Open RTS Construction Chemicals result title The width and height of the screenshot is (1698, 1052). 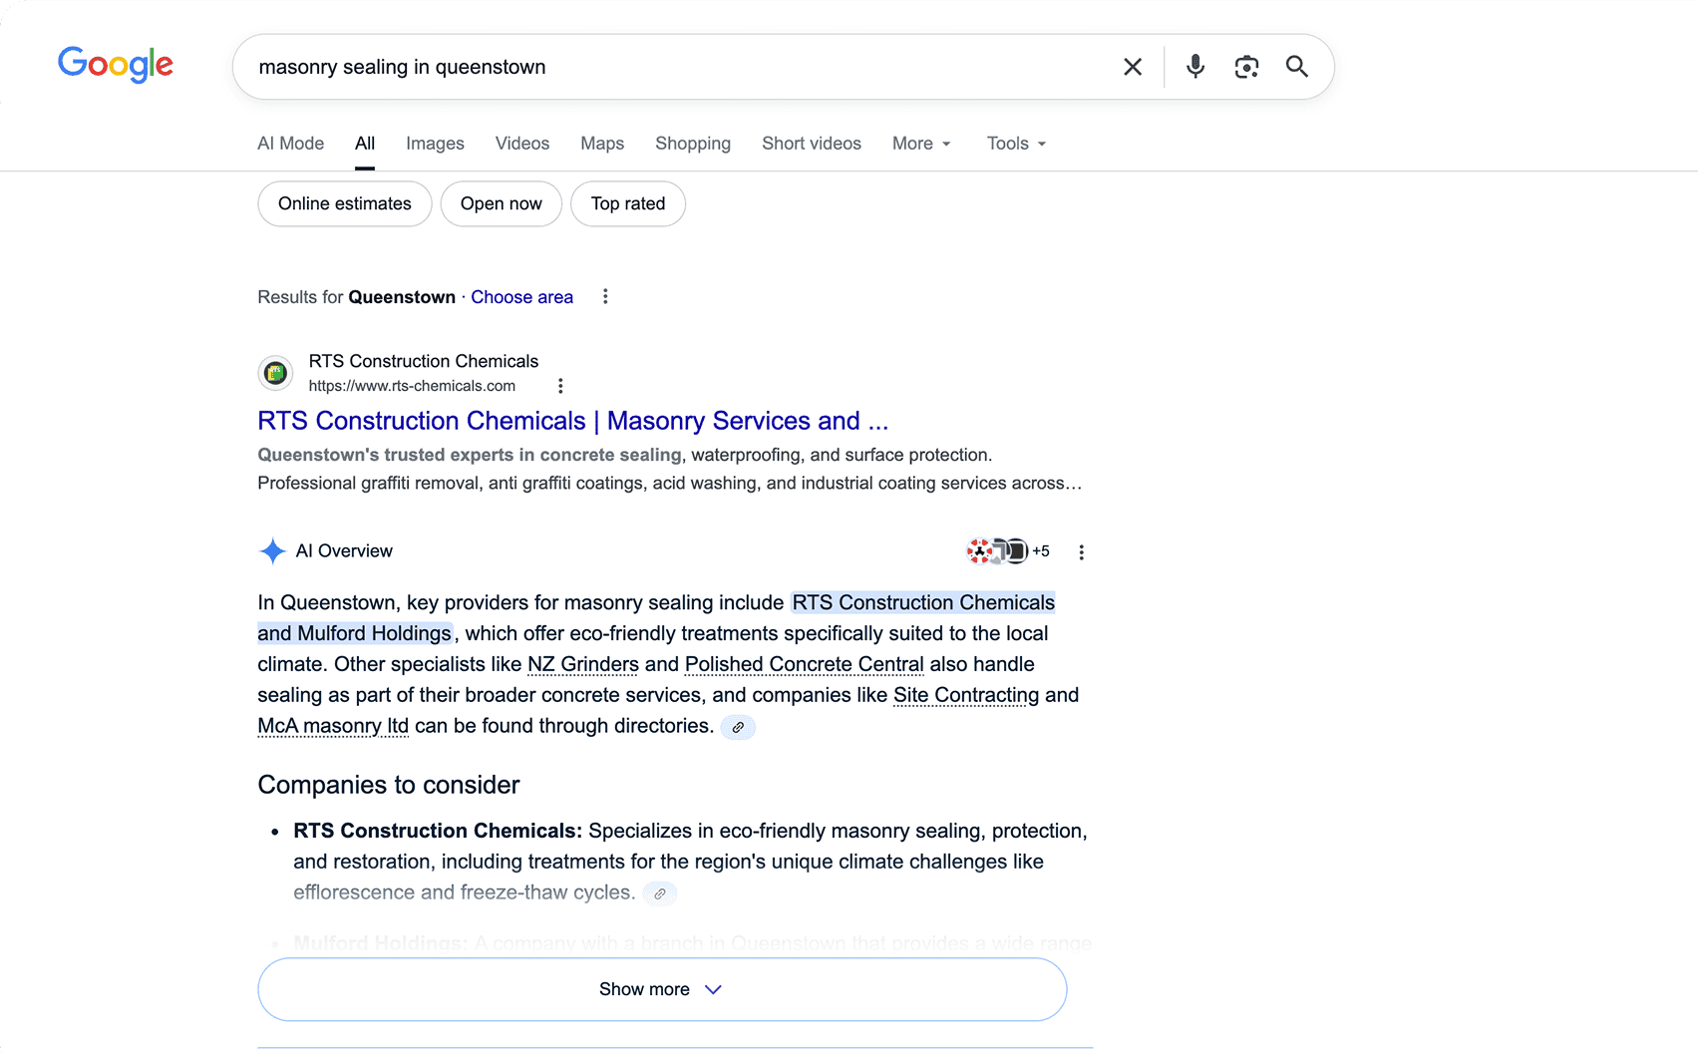pyautogui.click(x=572, y=421)
